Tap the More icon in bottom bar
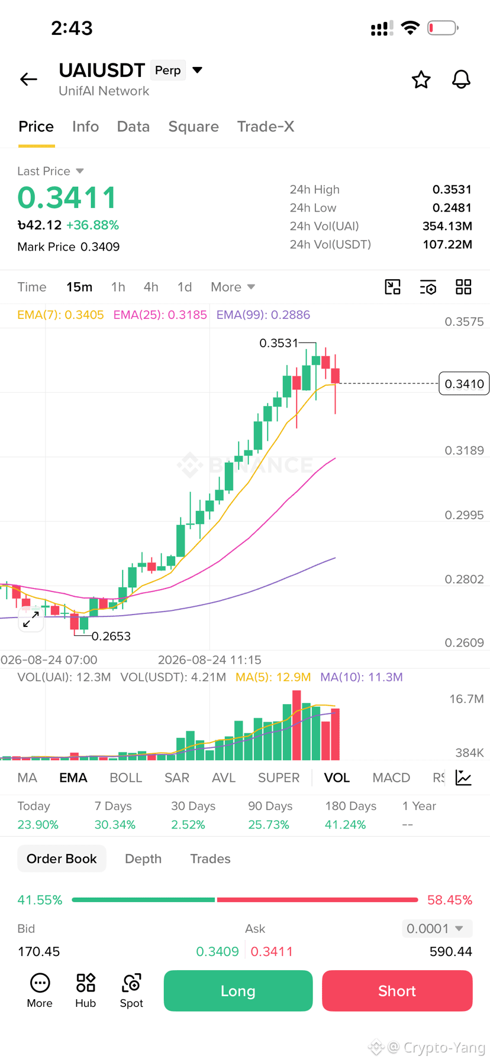This screenshot has width=490, height=1062. click(x=40, y=990)
